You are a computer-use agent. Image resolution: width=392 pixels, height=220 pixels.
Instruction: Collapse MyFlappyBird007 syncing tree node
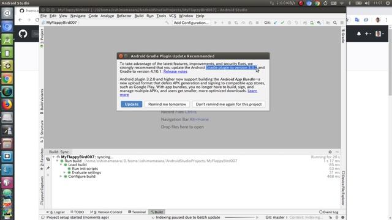[54, 157]
